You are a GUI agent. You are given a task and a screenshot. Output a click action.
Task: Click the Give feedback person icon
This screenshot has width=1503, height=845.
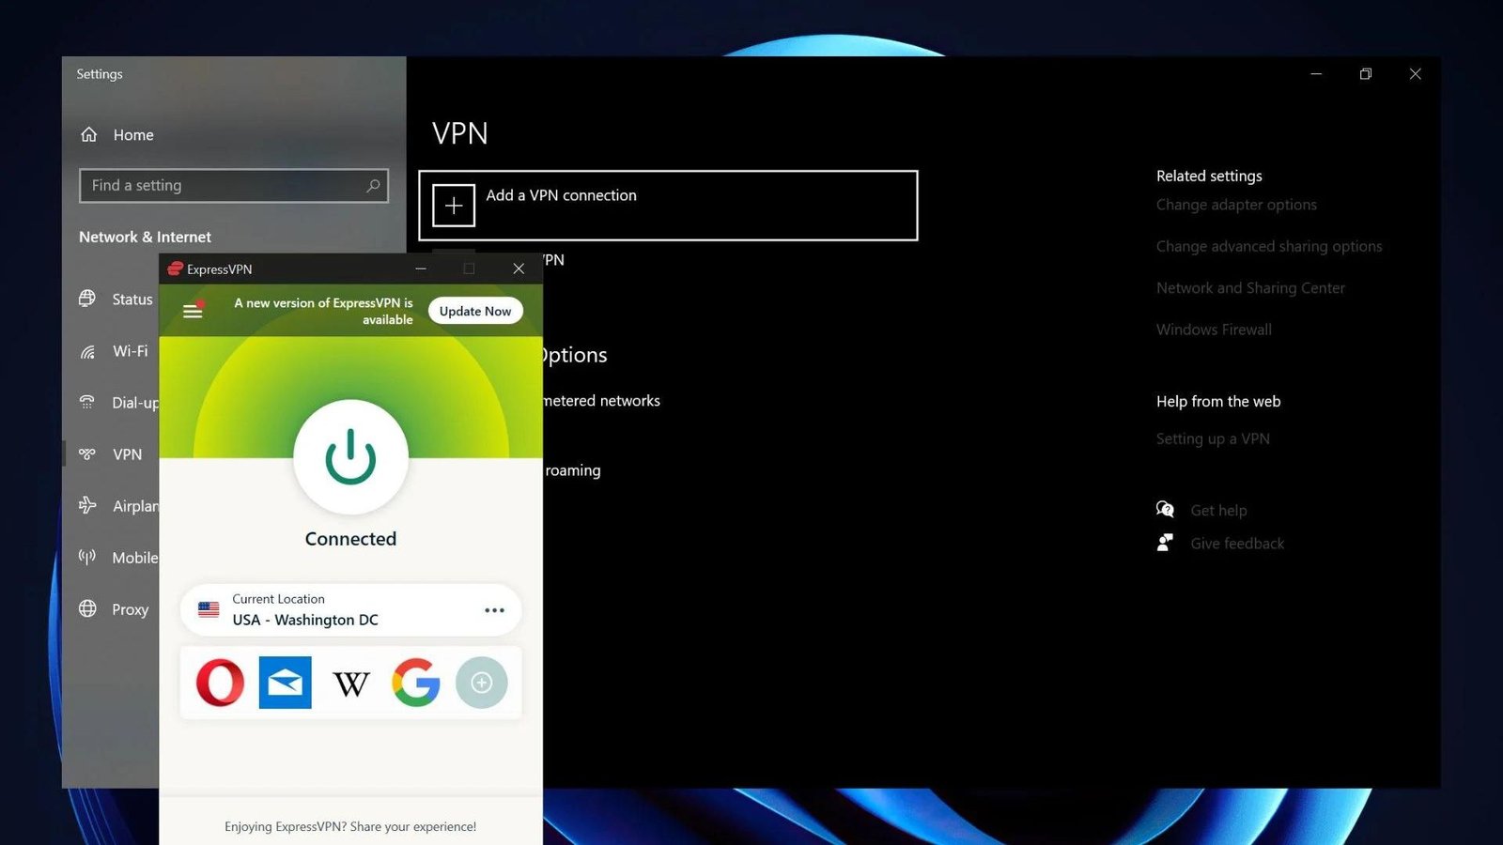tap(1165, 543)
